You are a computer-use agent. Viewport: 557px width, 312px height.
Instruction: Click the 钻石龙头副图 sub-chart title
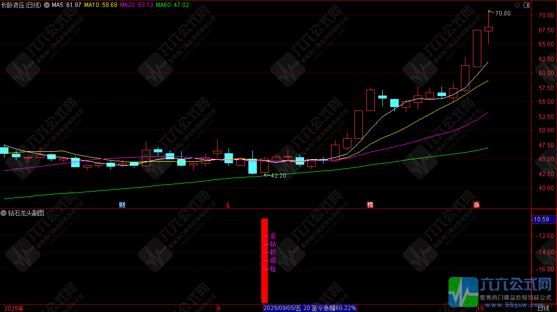26,213
